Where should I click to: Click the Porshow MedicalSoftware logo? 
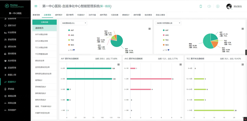14,6
